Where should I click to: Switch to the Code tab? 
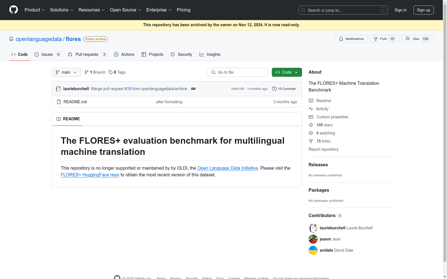20,54
